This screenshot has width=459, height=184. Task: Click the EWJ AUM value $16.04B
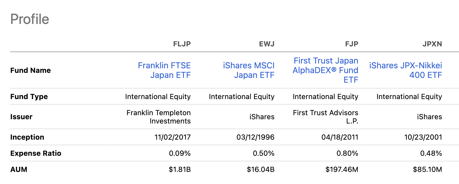pos(260,169)
